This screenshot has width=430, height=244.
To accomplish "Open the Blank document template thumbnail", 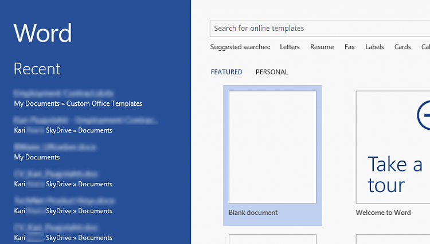I will [x=272, y=147].
